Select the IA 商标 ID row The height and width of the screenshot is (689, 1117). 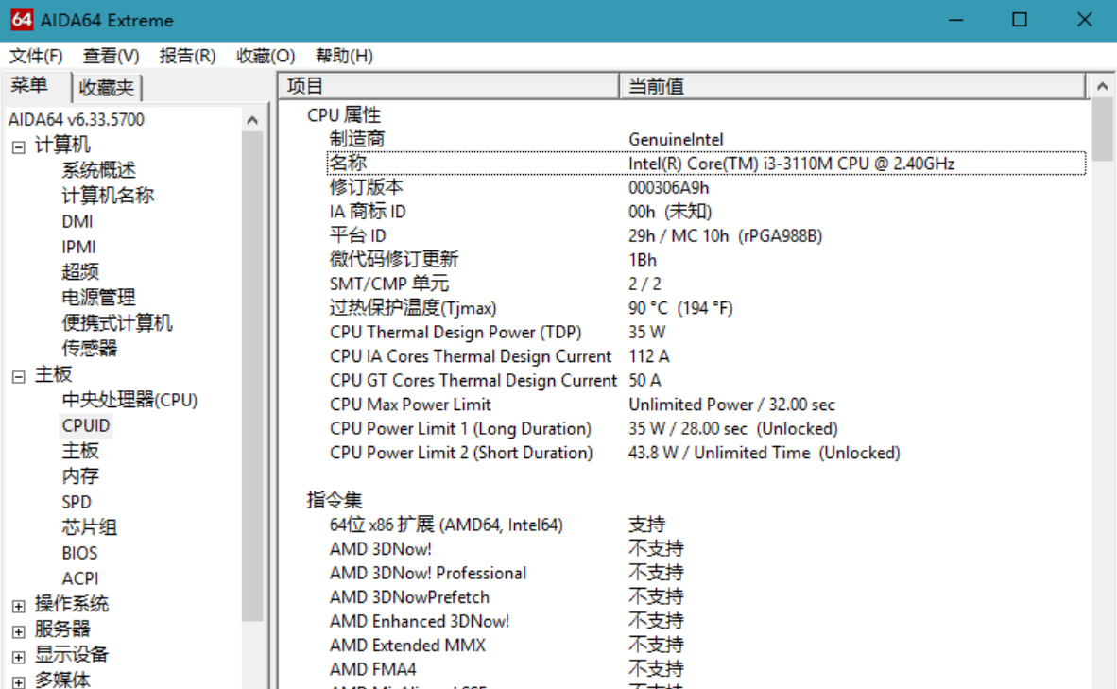click(x=707, y=212)
